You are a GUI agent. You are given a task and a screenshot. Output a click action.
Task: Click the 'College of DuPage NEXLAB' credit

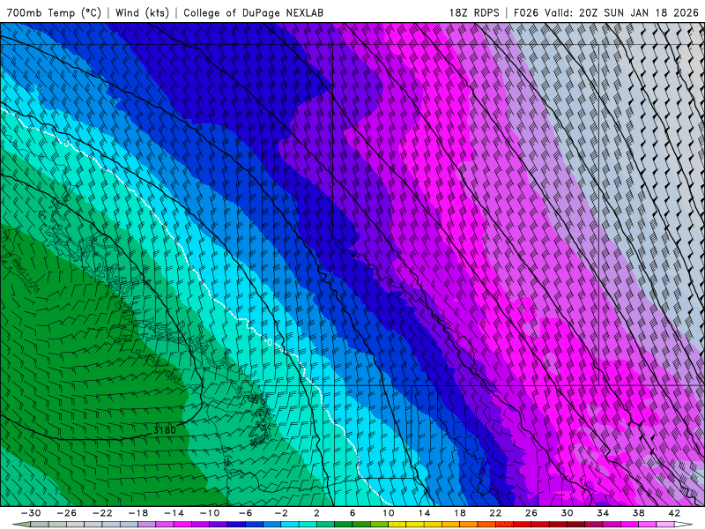(253, 12)
